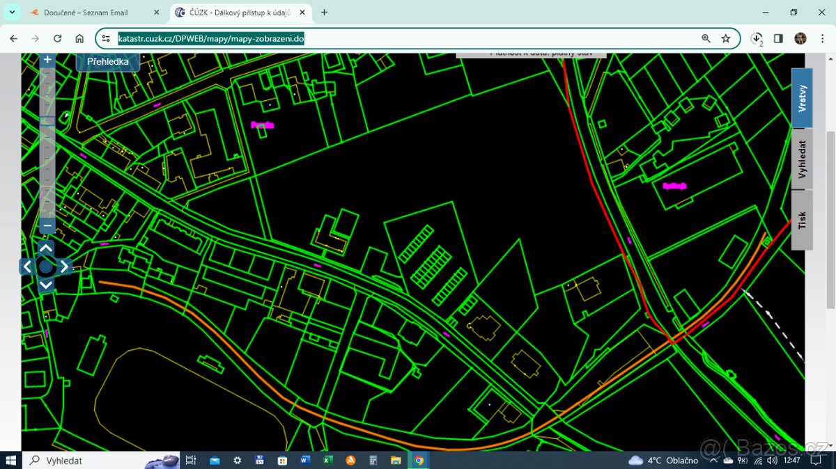Pan the map up with arrow

pos(46,248)
